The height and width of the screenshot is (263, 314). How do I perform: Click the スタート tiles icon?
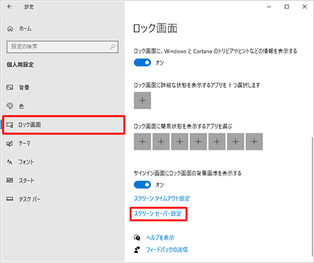(x=9, y=180)
